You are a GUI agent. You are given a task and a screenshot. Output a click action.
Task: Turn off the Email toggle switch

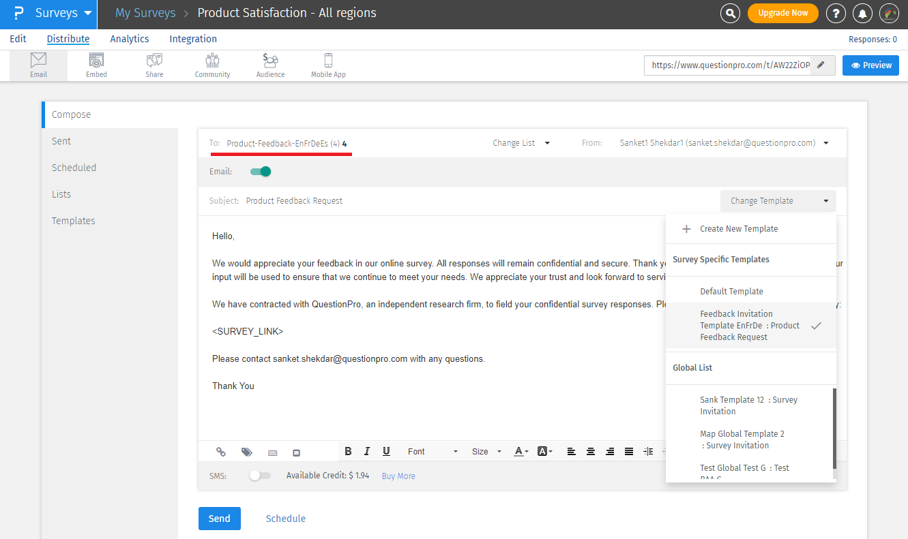tap(261, 172)
